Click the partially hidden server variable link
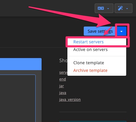 pos(63,72)
